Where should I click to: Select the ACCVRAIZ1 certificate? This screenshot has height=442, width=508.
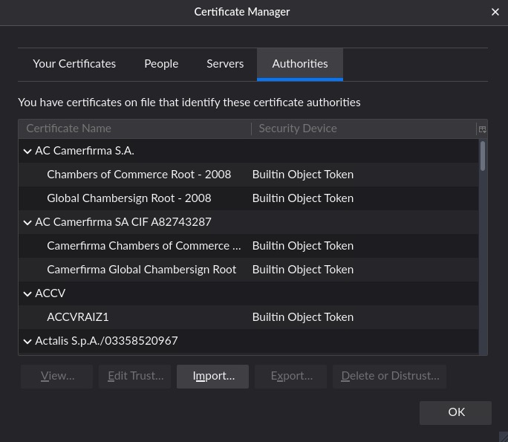pos(78,317)
